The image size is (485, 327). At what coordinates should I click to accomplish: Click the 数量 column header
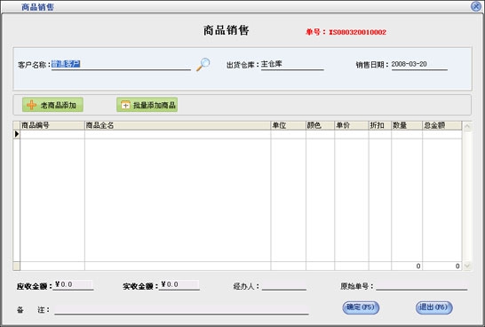click(407, 125)
